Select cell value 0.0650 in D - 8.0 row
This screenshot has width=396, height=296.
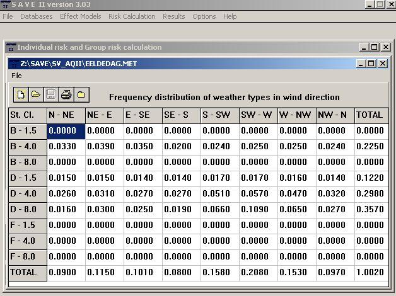click(x=297, y=210)
